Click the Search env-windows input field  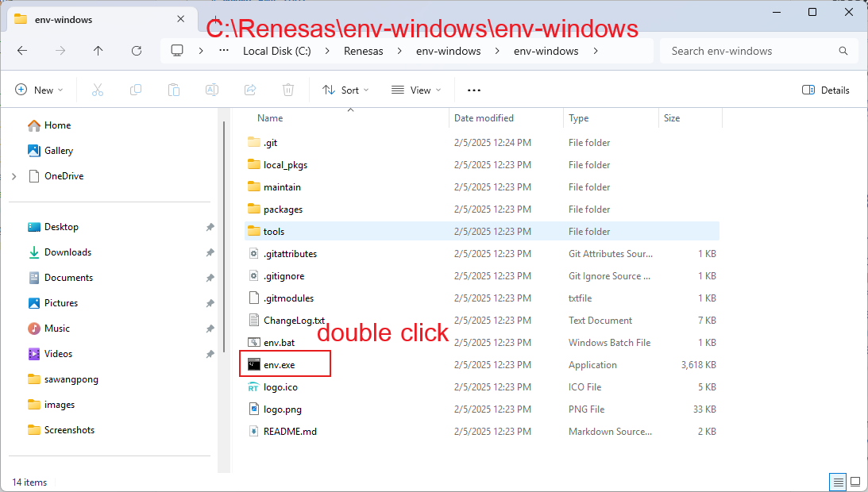click(x=750, y=51)
